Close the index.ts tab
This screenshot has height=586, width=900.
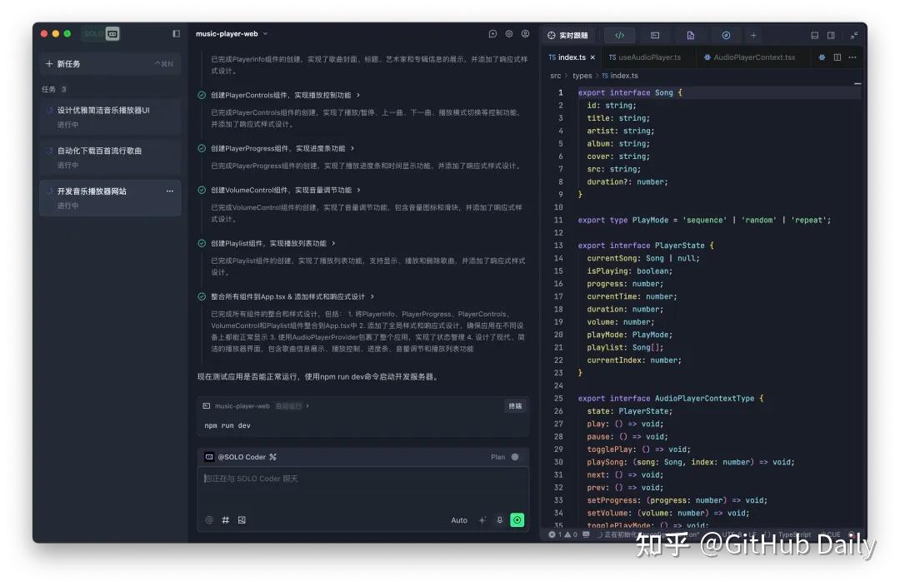593,57
